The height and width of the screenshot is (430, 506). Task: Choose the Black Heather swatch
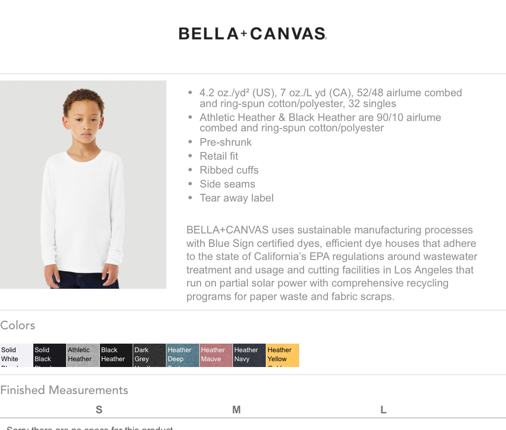(x=116, y=355)
